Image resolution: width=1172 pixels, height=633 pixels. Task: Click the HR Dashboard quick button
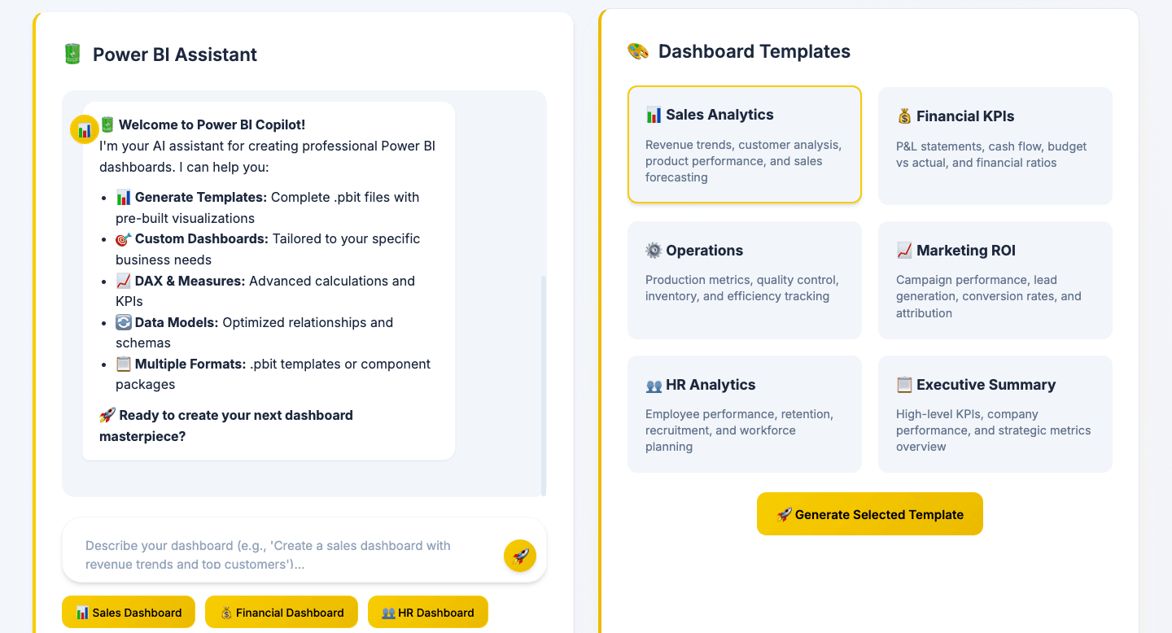click(428, 612)
